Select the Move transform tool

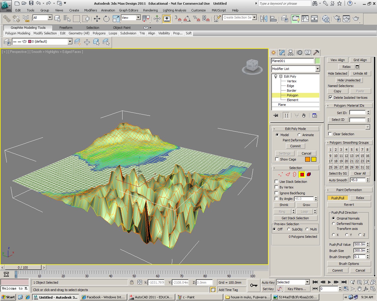coord(97,19)
